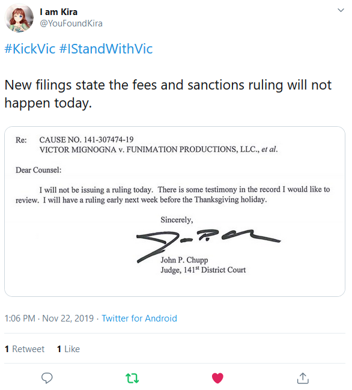Click the @YouFoundKira handle
352x390 pixels.
click(x=71, y=23)
